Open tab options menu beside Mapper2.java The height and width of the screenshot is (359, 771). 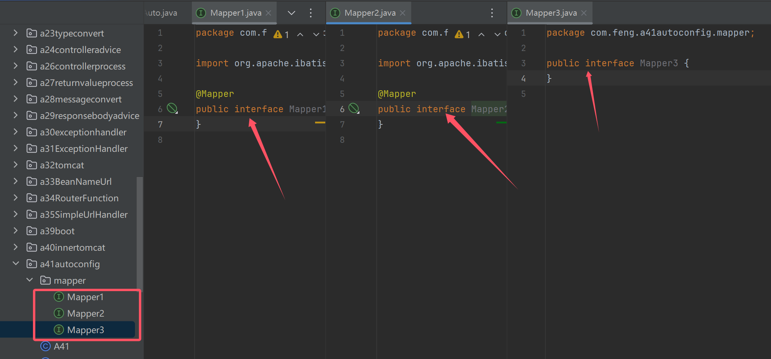(492, 13)
